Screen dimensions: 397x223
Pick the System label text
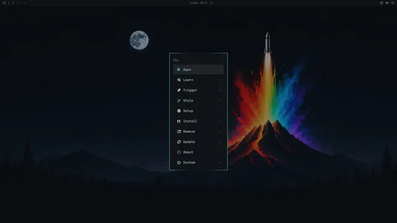point(189,162)
